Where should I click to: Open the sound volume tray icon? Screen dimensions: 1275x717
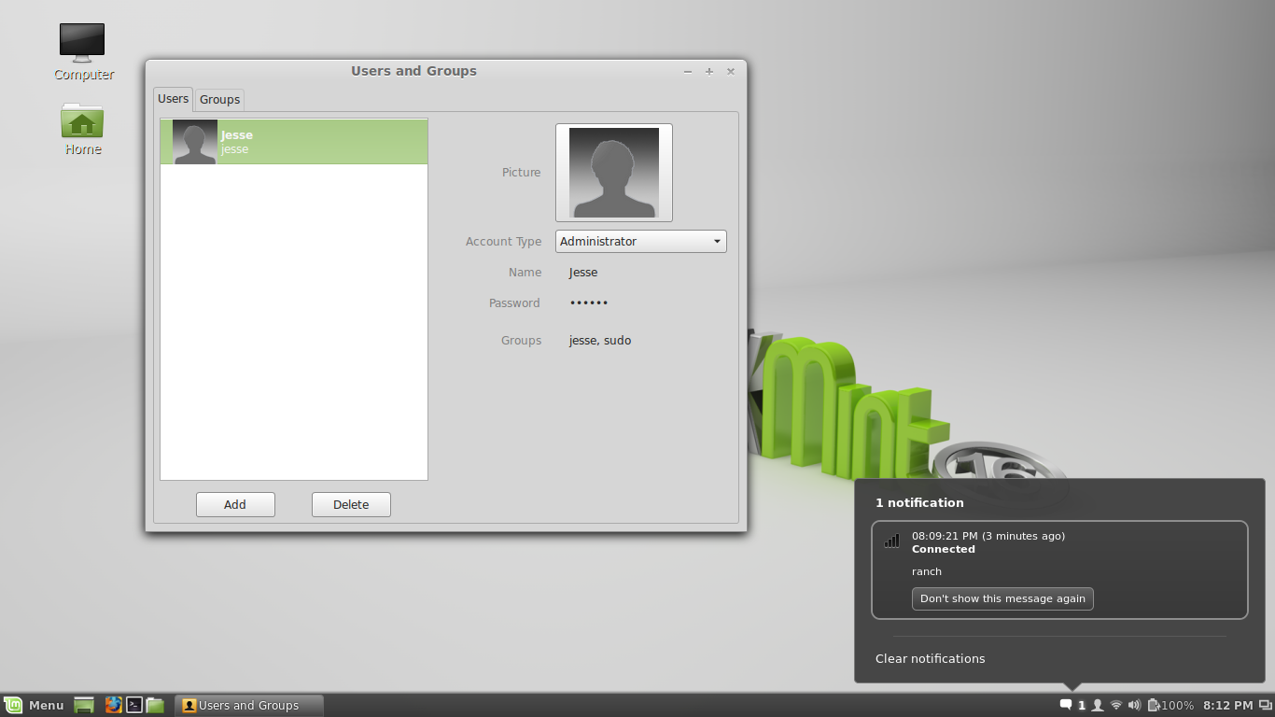(x=1135, y=705)
